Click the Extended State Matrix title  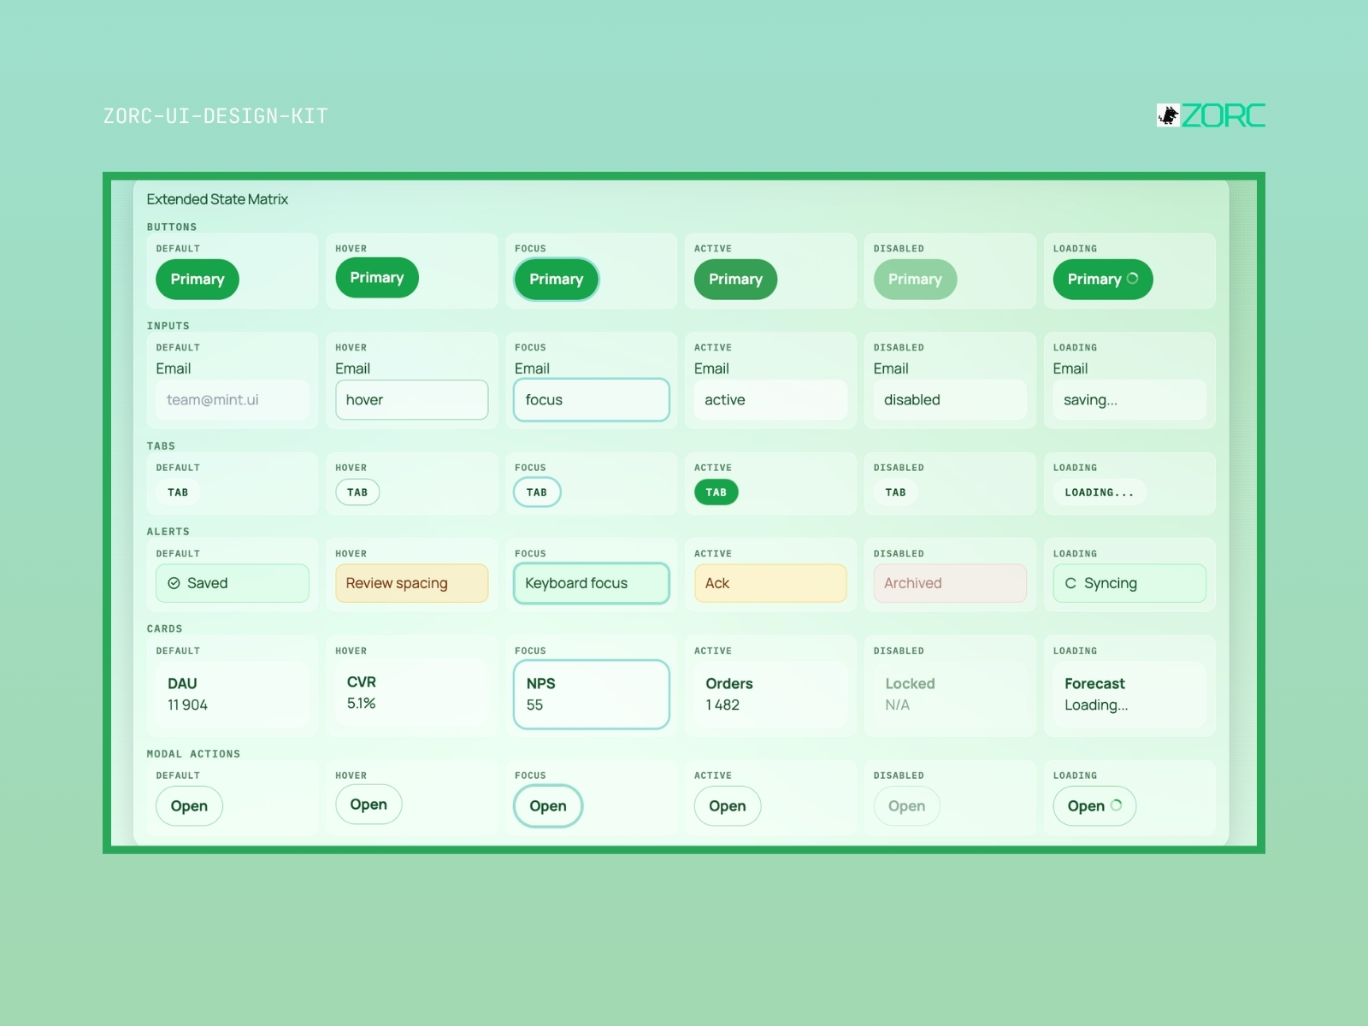tap(217, 199)
